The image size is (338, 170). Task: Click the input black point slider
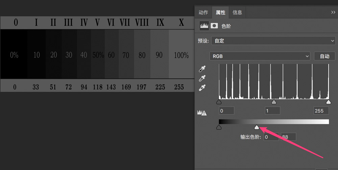coord(219,102)
